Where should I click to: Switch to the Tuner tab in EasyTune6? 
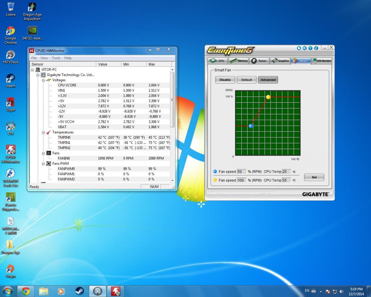tap(259, 61)
